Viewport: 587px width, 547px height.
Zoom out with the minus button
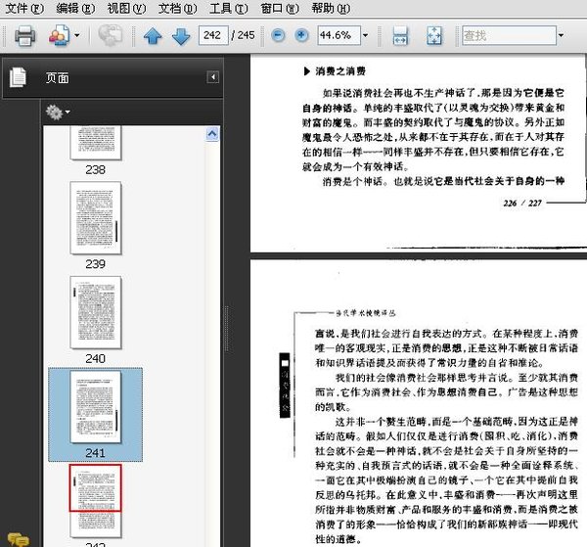point(278,35)
